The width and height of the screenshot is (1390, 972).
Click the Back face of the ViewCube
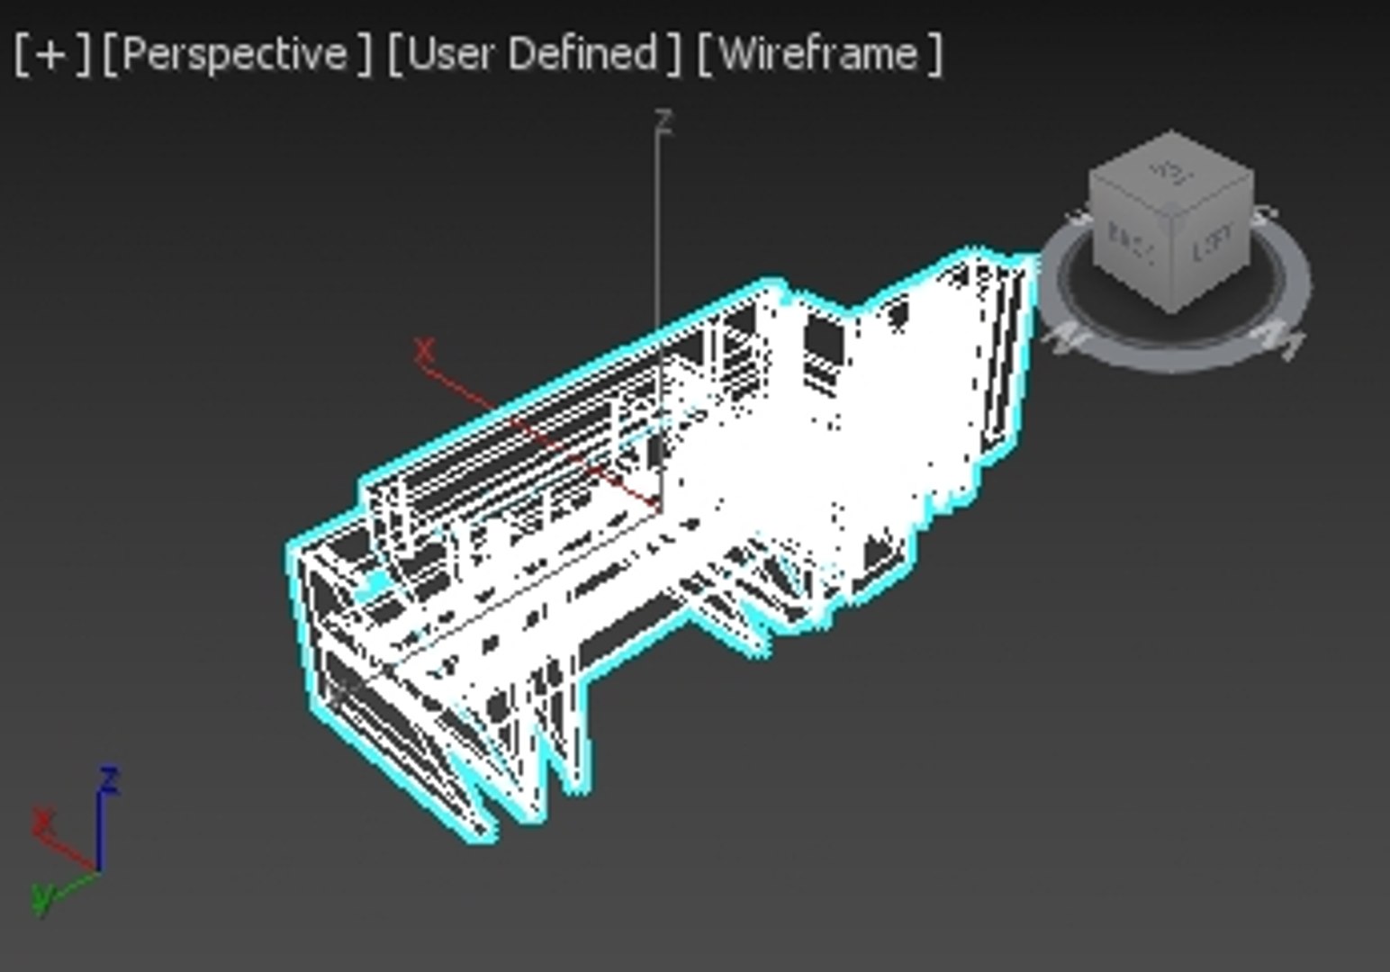click(1132, 241)
